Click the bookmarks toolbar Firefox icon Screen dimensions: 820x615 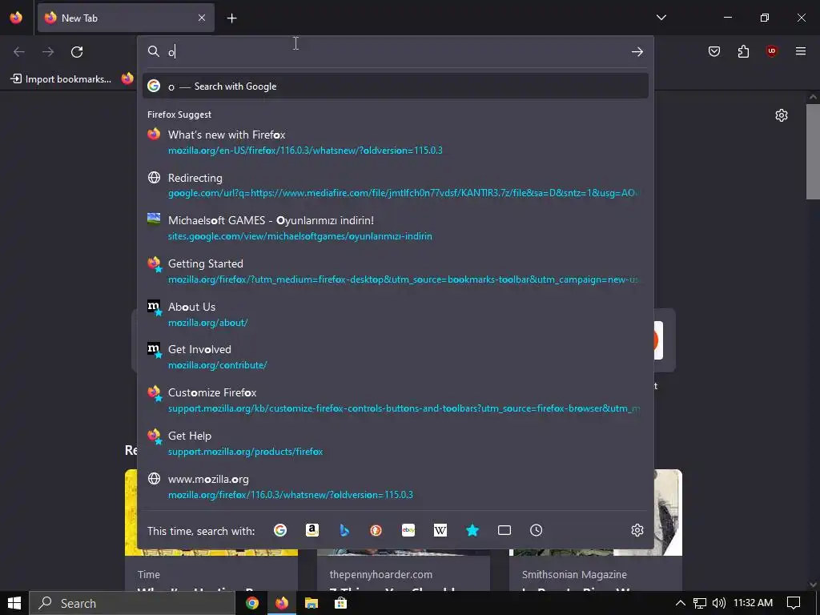[127, 78]
